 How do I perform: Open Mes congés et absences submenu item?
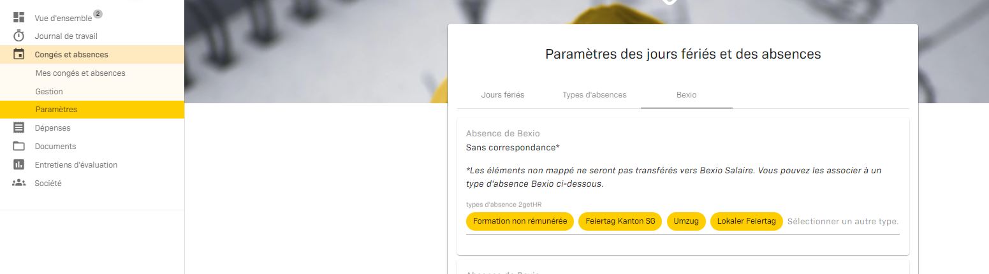[80, 73]
